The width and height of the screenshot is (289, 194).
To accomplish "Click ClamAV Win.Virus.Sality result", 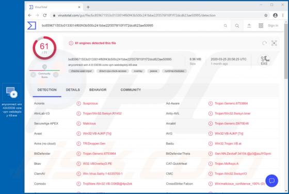I will [103, 174].
